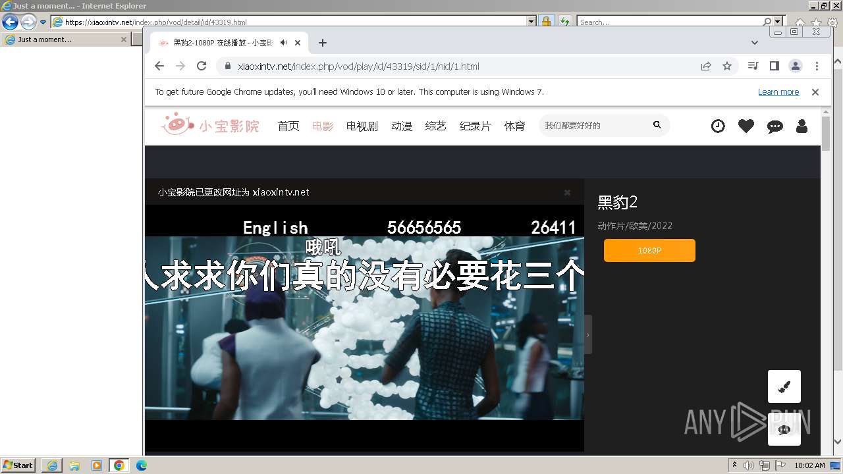Open the 首页 nav item
Image resolution: width=843 pixels, height=474 pixels.
[288, 126]
